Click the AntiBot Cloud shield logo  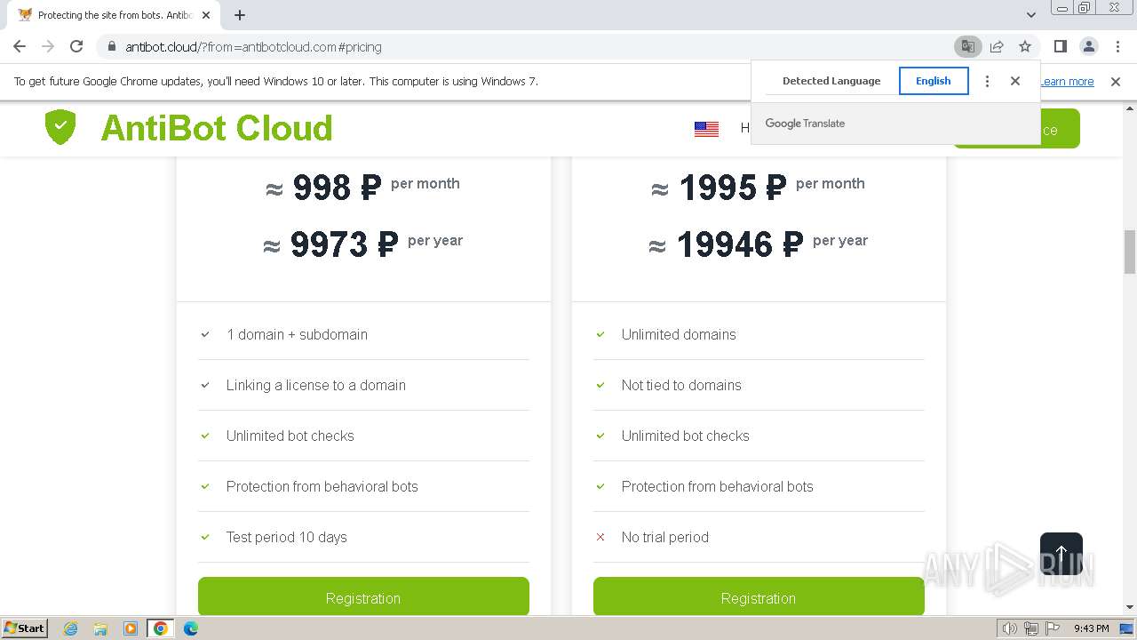point(60,127)
